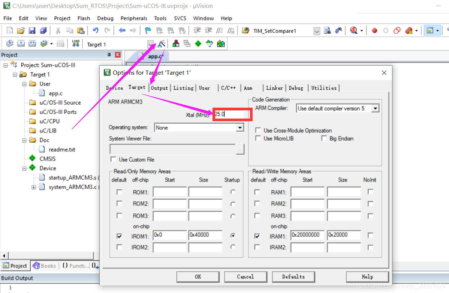Untick the IROM1 default checkbox
Viewport: 449px width, 293px height.
(120, 236)
